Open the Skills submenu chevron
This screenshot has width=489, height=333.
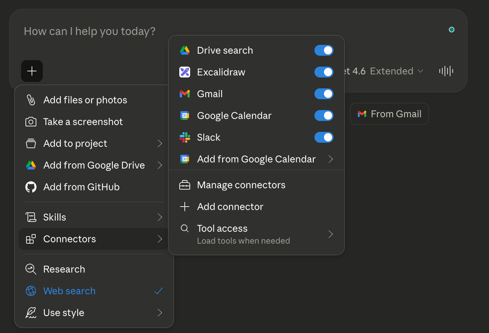click(x=160, y=217)
